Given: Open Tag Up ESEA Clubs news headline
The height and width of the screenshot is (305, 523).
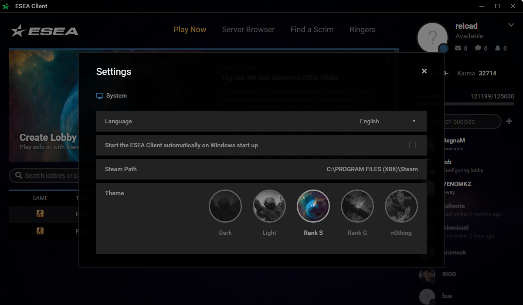Looking at the screenshot, I should tap(280, 78).
